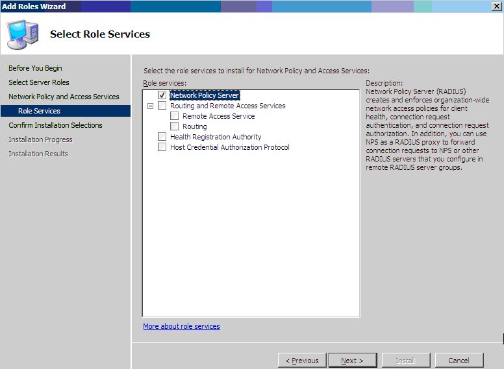
Task: Click the disabled Install button
Action: tap(406, 361)
